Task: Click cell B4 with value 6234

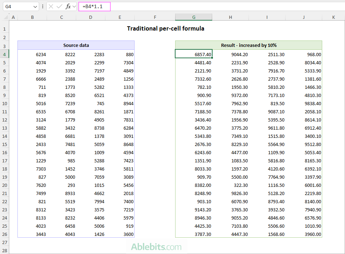Action: [x=32, y=54]
